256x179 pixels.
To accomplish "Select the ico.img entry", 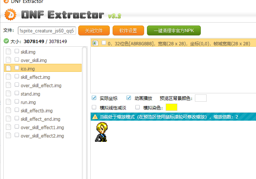I will pyautogui.click(x=43, y=68).
